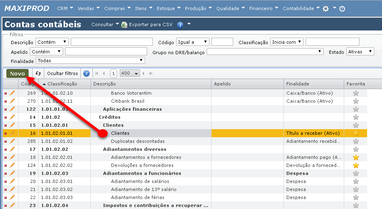
Task: Click the blue help icon in grid toolbar
Action: pyautogui.click(x=86, y=73)
